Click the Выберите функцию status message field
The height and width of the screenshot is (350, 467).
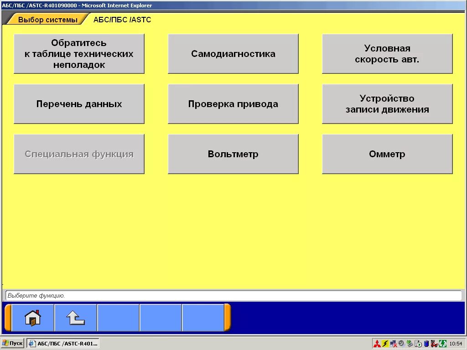[x=233, y=295]
